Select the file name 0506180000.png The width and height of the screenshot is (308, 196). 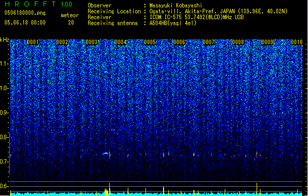[25, 13]
